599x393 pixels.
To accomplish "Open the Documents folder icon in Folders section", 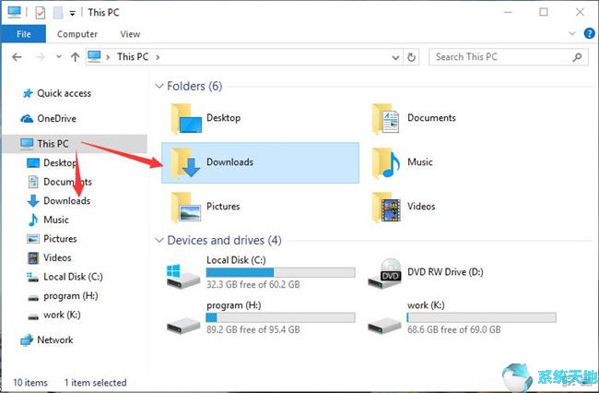I will point(385,119).
